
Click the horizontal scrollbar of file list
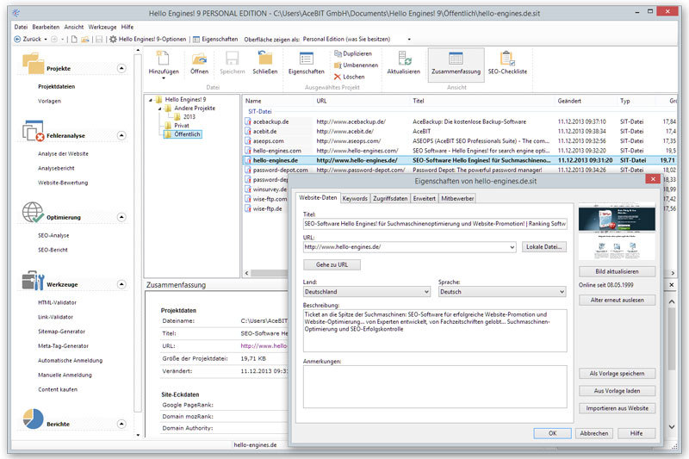pos(269,273)
